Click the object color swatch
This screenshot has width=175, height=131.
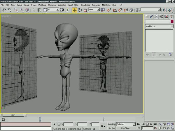tap(172, 21)
